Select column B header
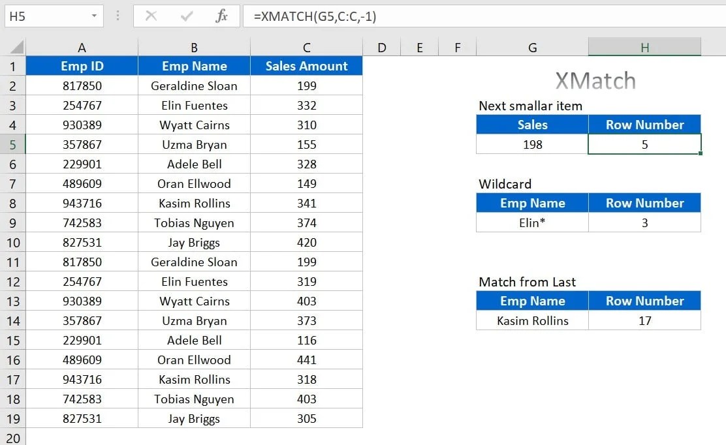 (x=194, y=47)
